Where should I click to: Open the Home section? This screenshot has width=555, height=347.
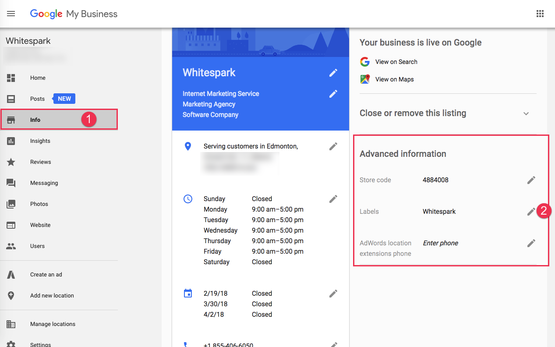38,78
